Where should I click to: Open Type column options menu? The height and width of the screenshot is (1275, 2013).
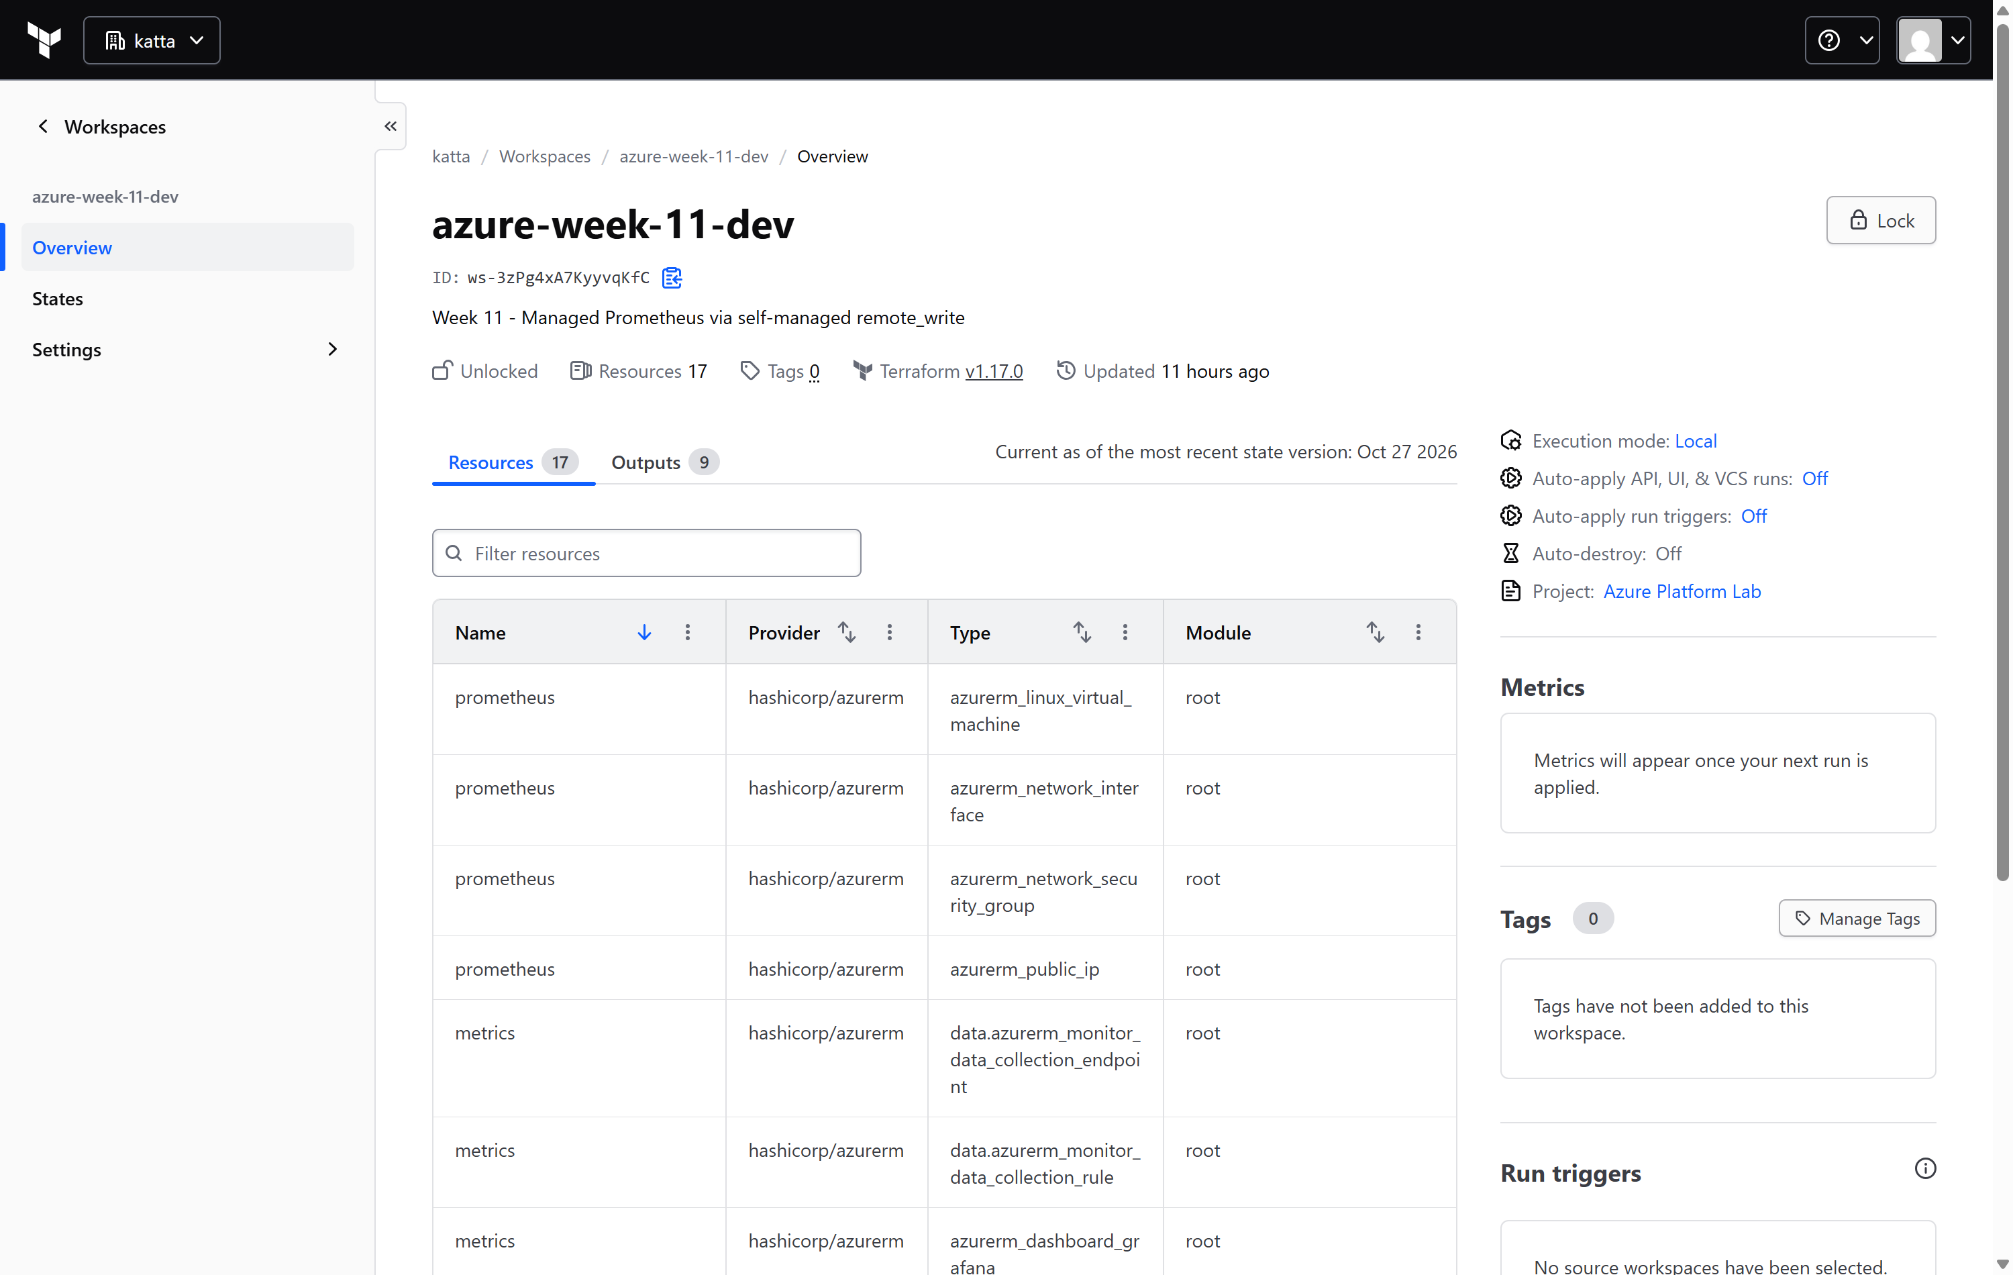pyautogui.click(x=1125, y=632)
